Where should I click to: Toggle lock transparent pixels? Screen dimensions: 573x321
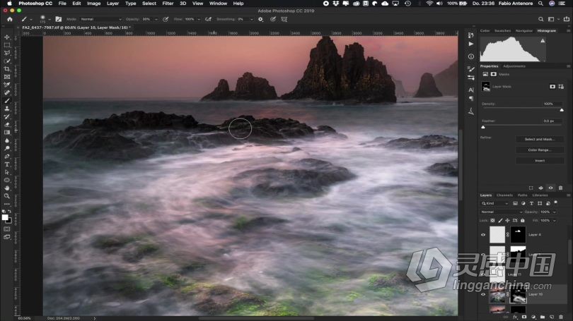(492, 220)
